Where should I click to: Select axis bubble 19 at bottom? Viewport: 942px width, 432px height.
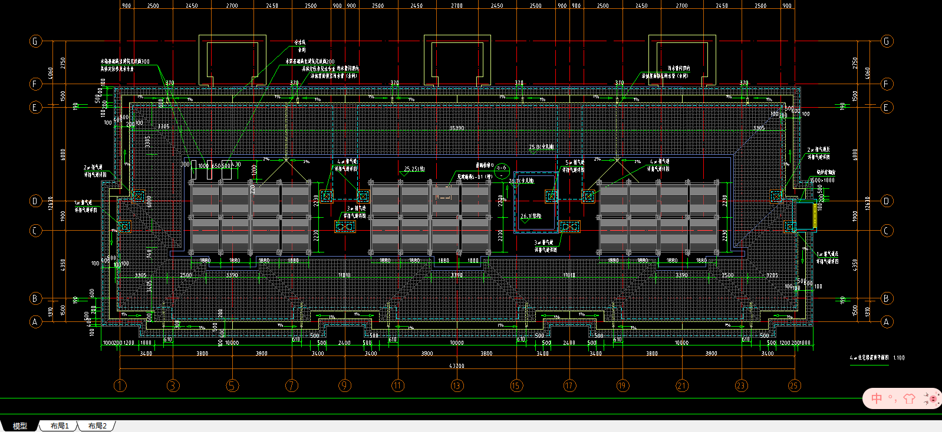pos(622,386)
